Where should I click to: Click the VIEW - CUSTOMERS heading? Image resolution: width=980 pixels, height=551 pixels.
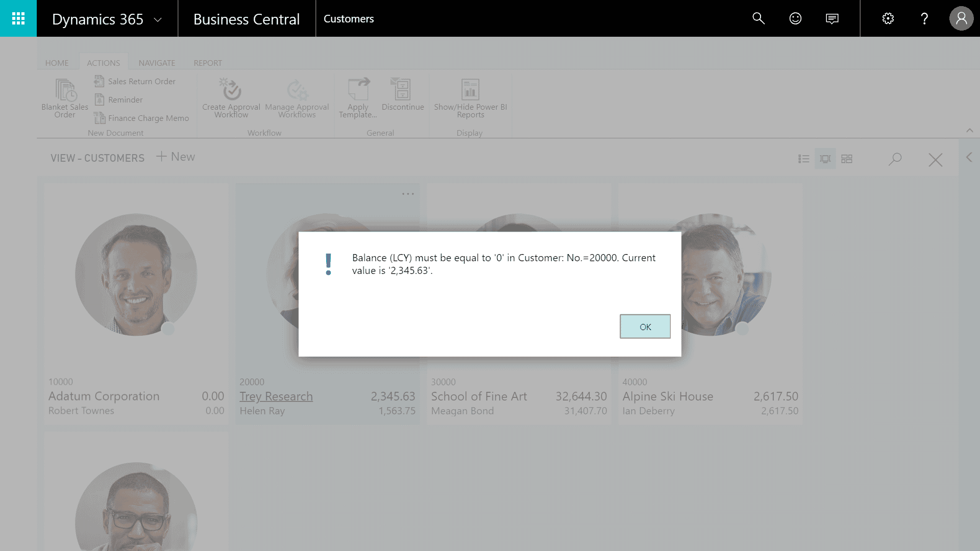click(97, 158)
